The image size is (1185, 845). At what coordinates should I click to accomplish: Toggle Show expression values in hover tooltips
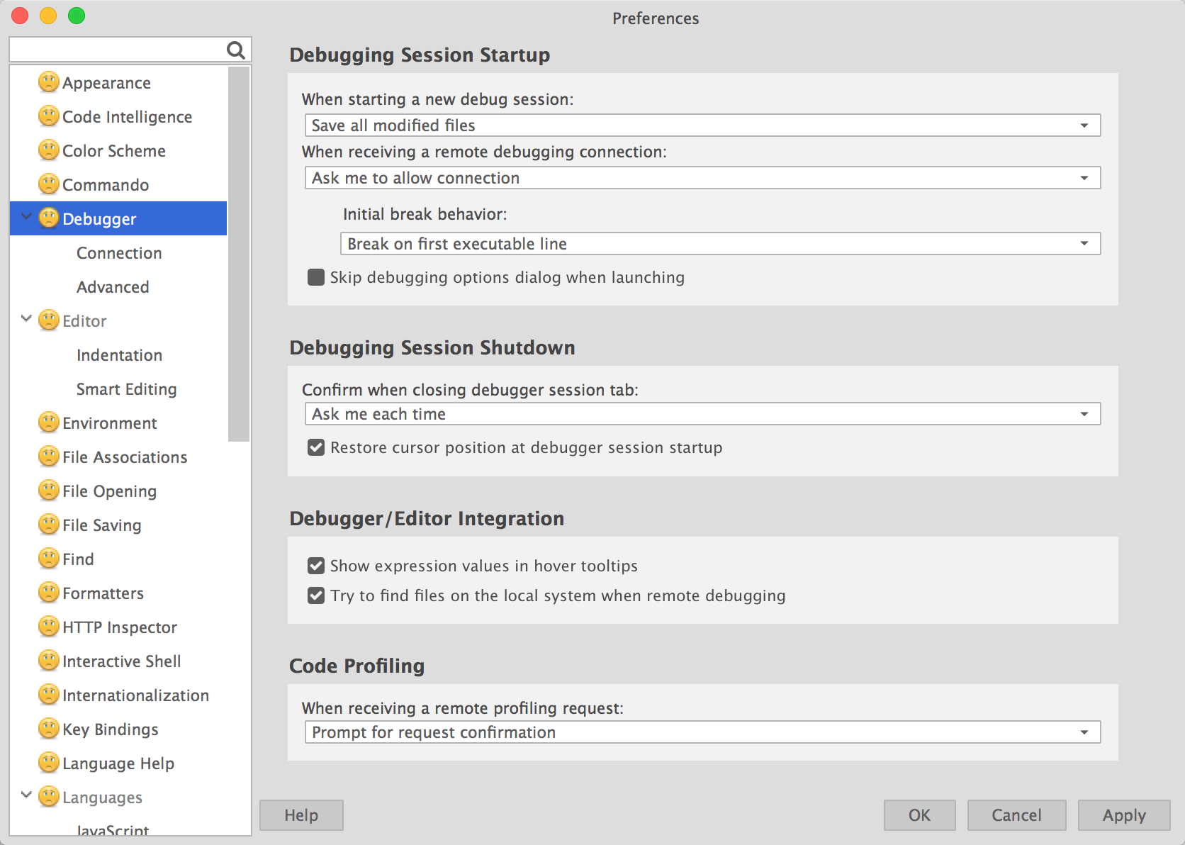[316, 566]
